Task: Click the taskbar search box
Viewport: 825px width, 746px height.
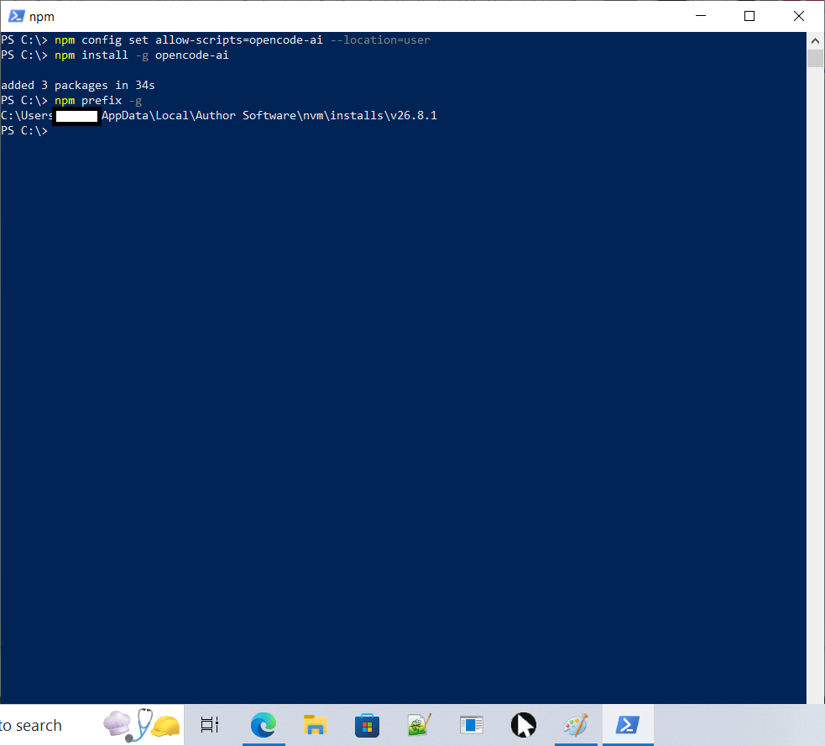Action: click(x=91, y=725)
